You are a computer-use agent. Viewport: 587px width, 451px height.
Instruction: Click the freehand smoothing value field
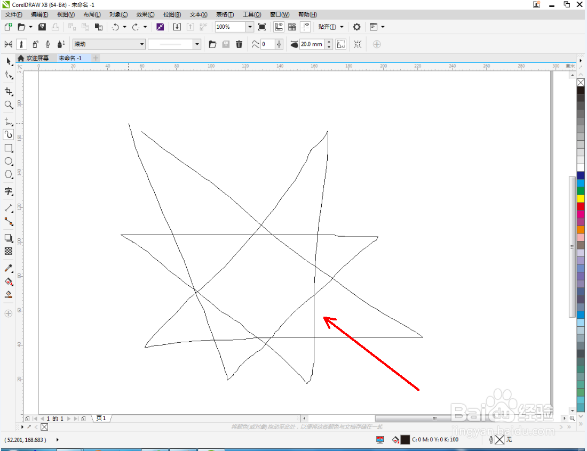(268, 44)
